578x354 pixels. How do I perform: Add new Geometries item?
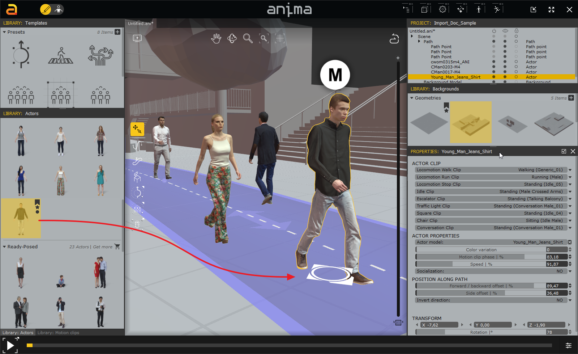pos(571,98)
